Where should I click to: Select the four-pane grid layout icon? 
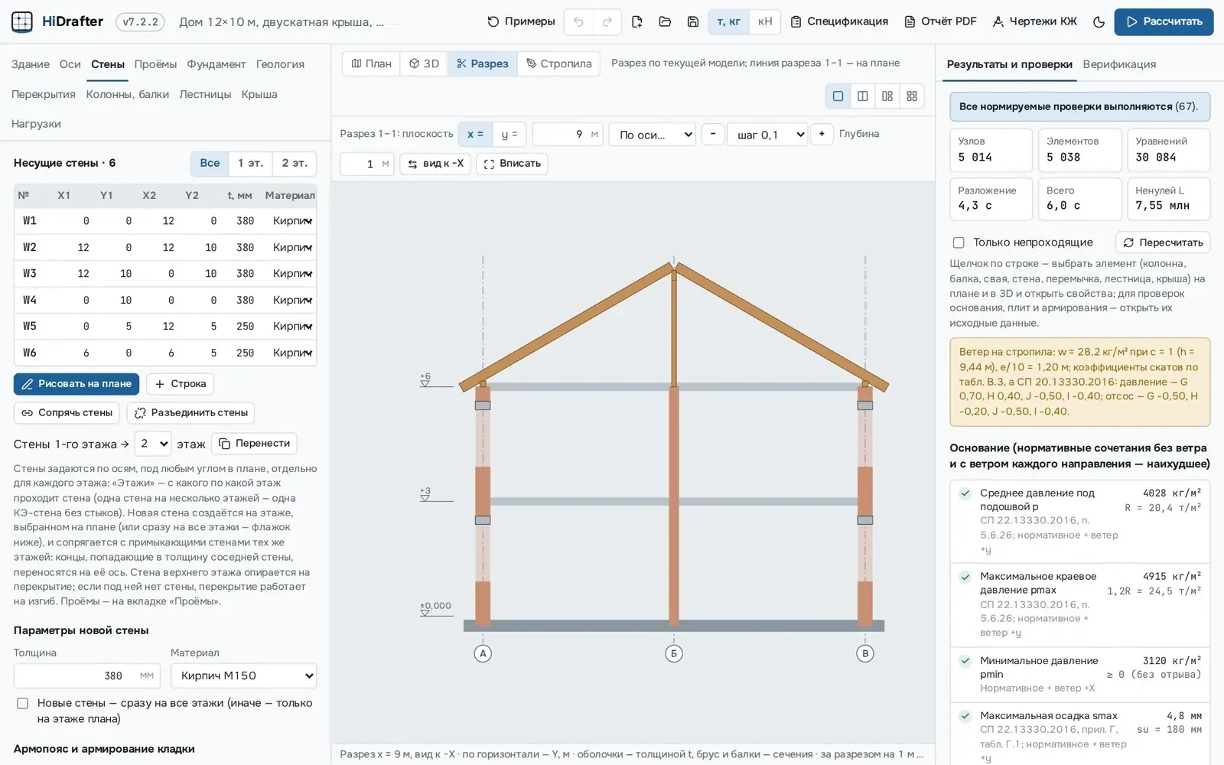(912, 96)
